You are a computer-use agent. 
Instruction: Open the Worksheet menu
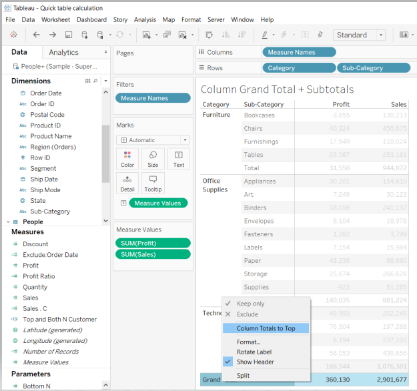point(55,19)
